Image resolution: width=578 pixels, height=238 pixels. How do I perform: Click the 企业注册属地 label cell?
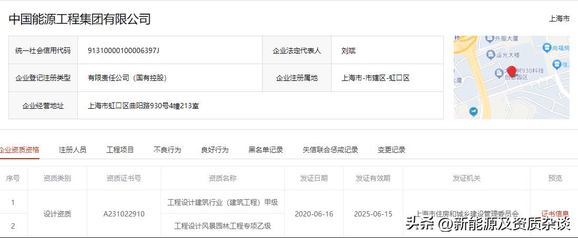tap(297, 78)
